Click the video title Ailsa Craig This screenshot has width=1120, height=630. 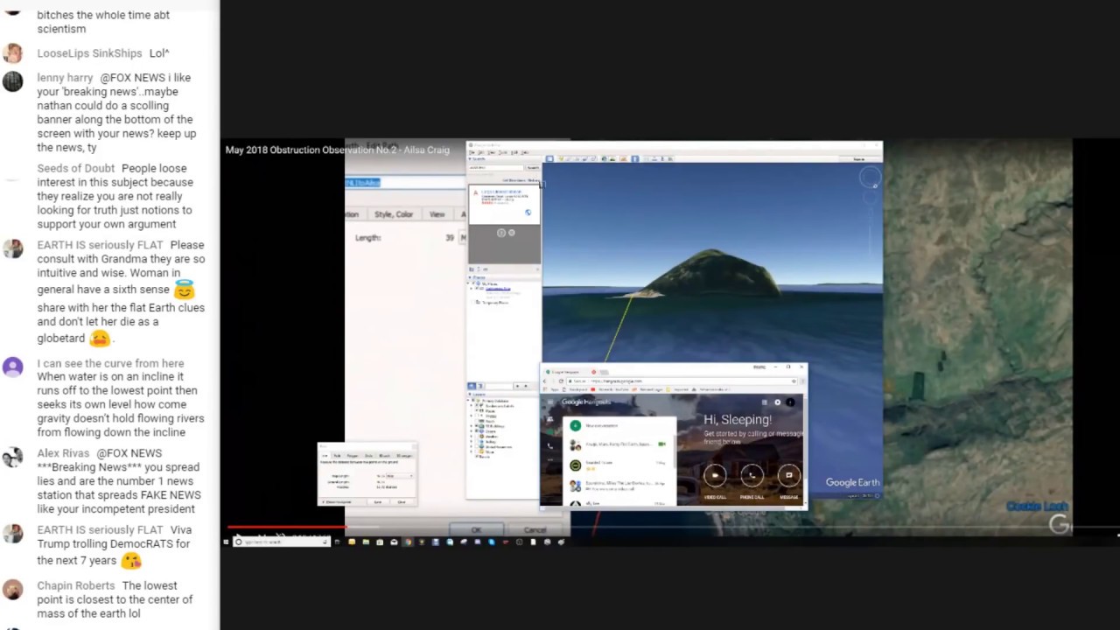337,150
